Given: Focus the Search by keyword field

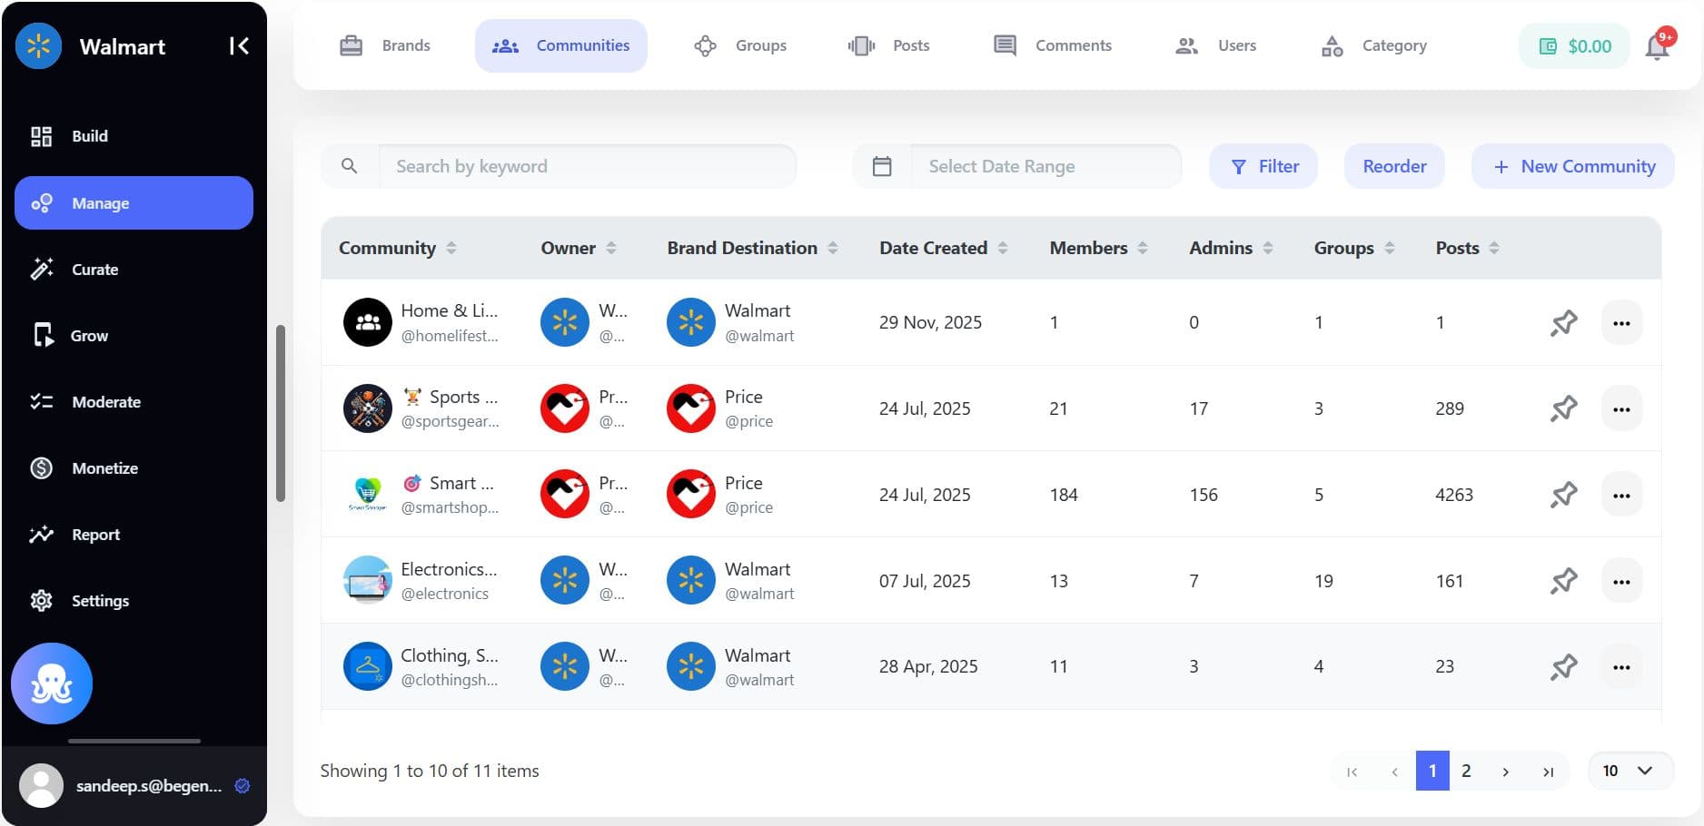Looking at the screenshot, I should [587, 166].
